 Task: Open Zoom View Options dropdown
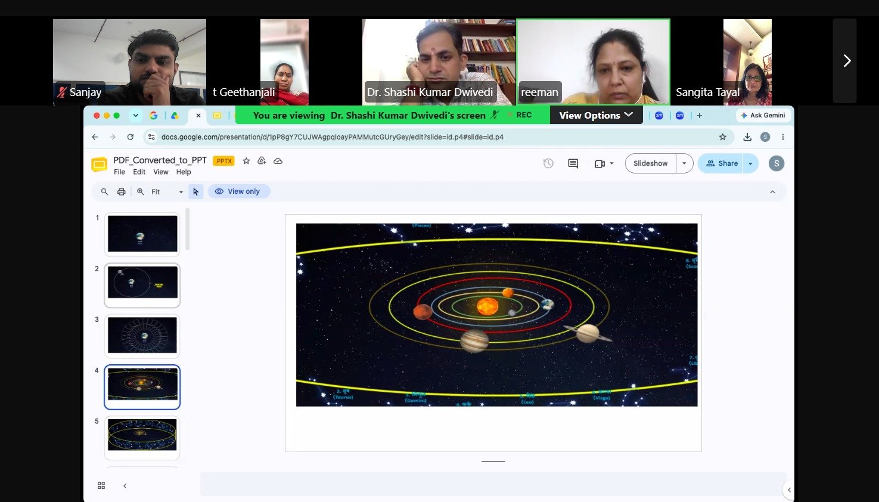click(596, 116)
